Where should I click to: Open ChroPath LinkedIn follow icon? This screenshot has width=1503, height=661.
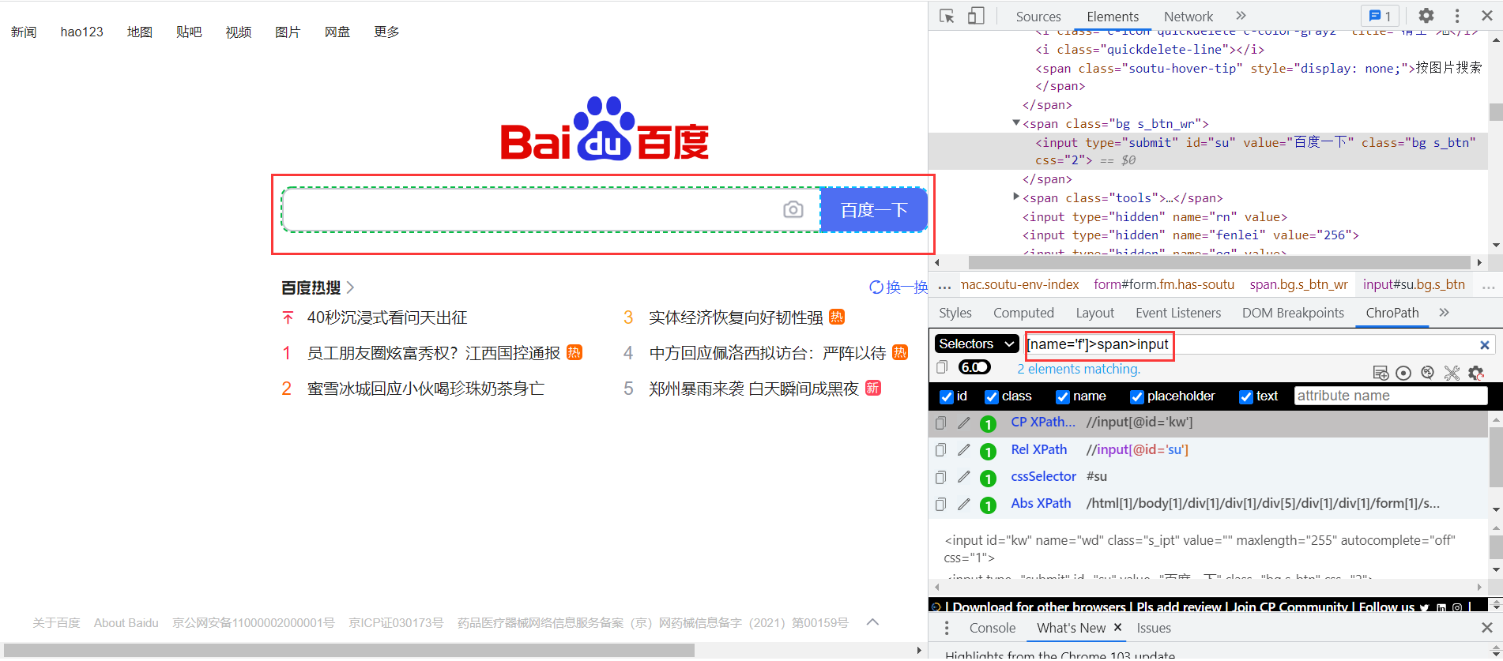(1441, 607)
